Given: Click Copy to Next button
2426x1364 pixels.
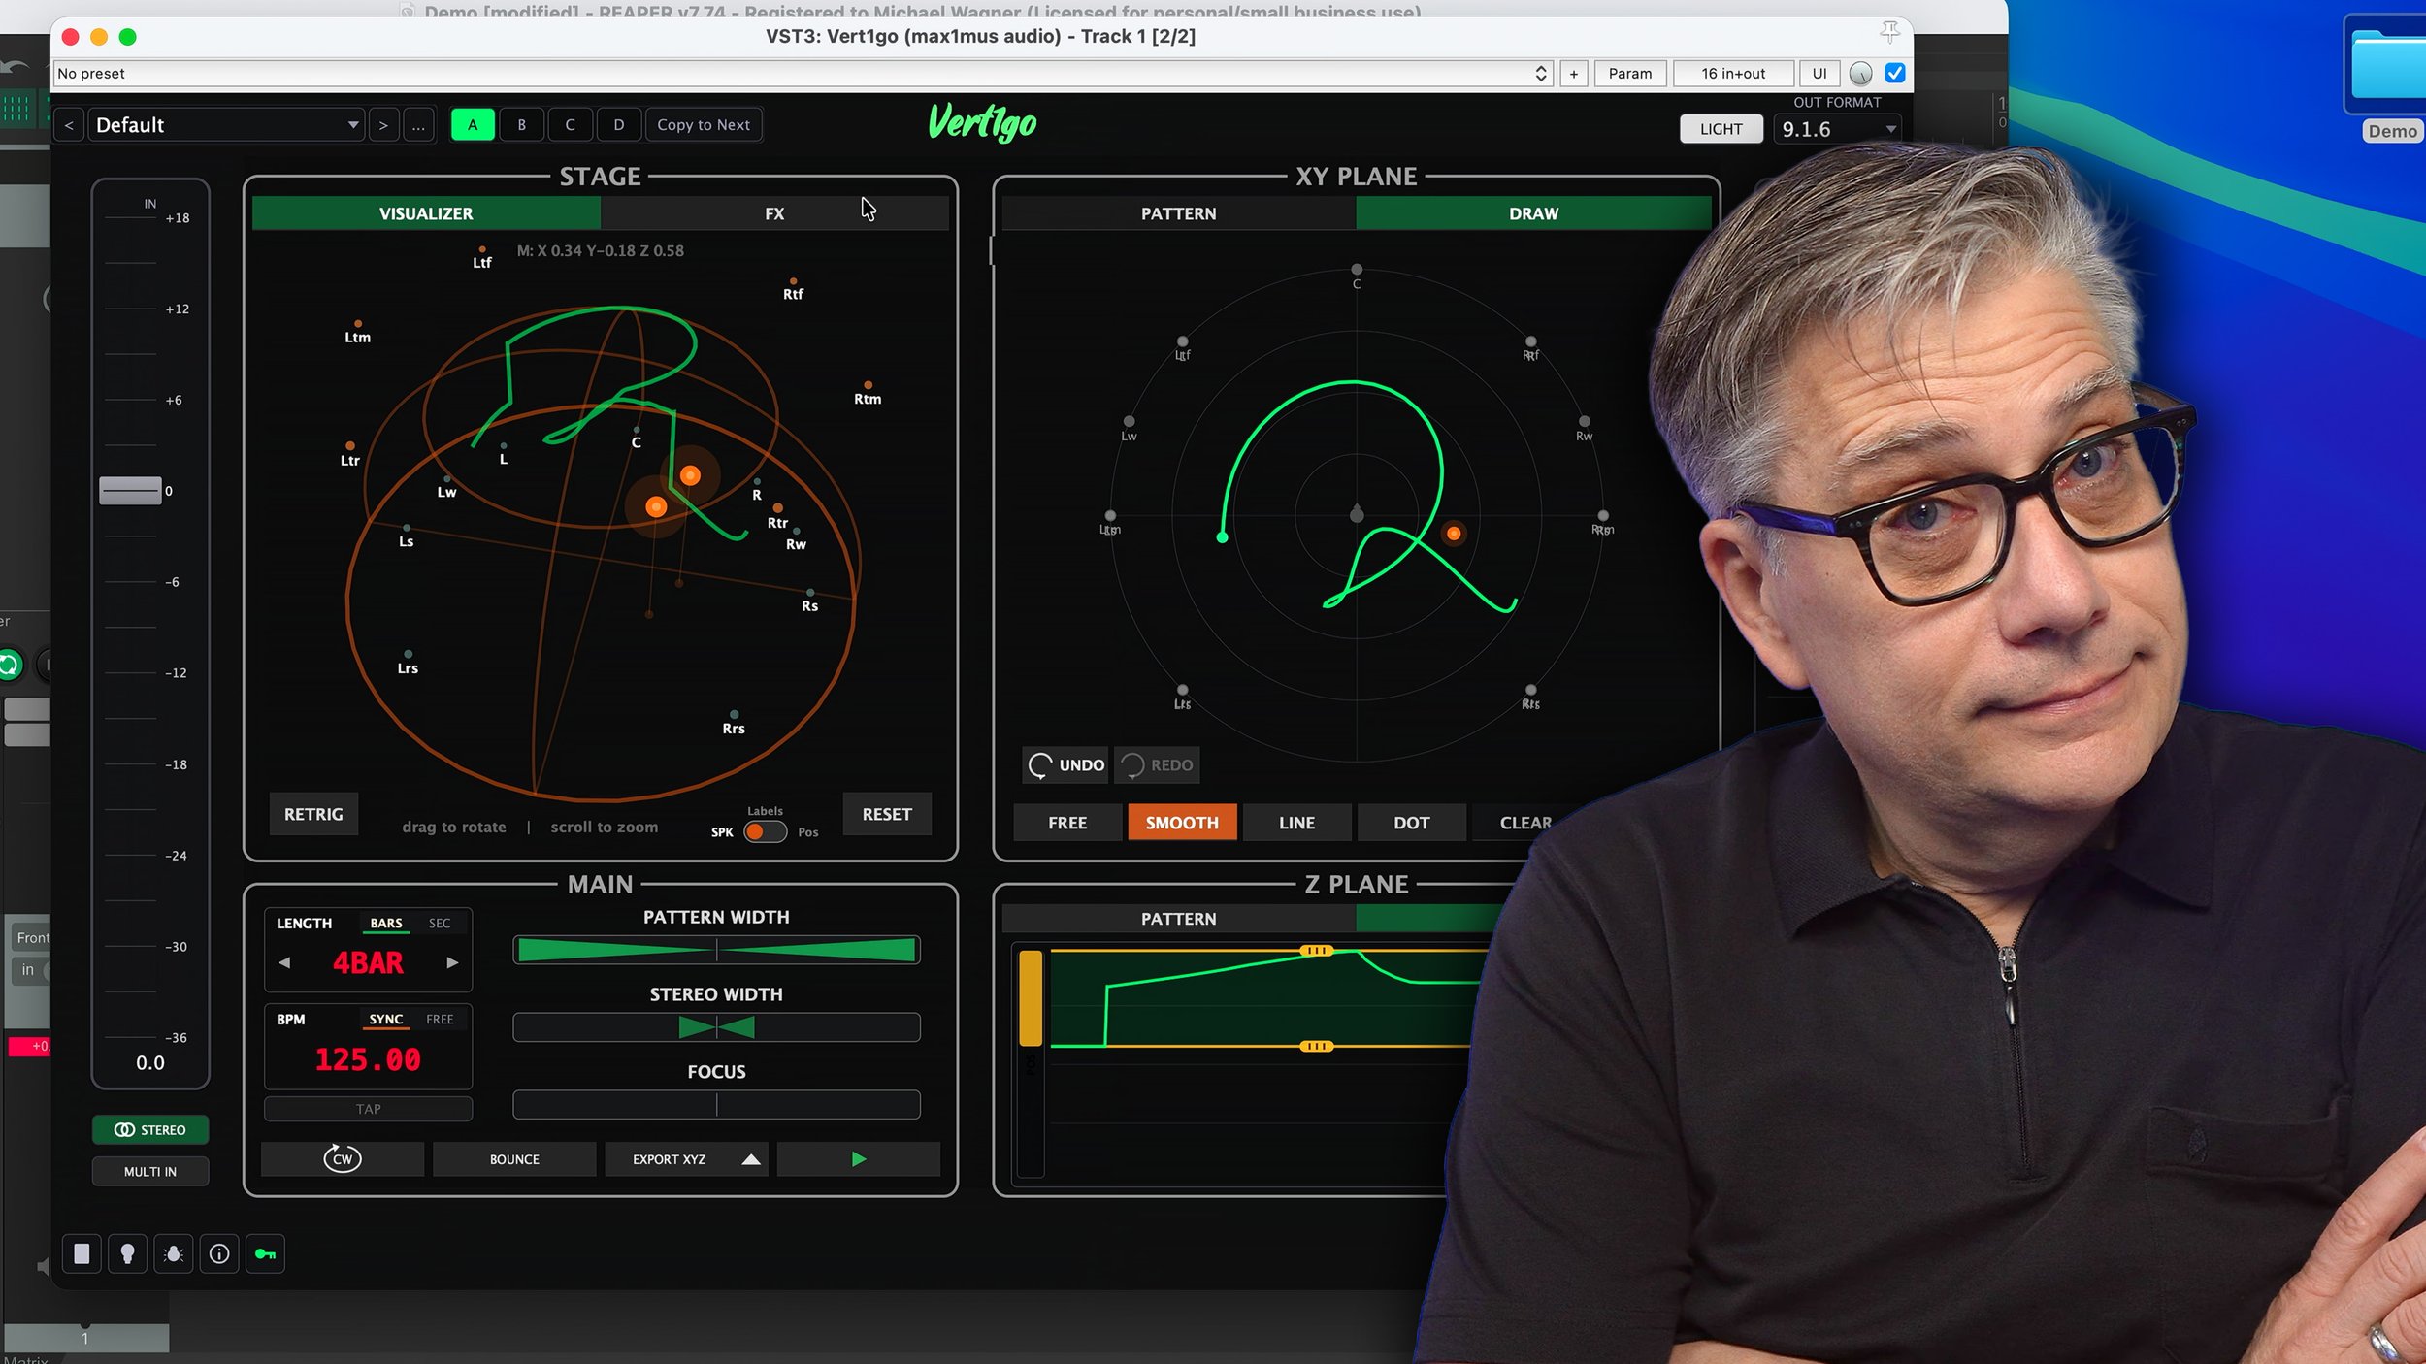Looking at the screenshot, I should [704, 125].
